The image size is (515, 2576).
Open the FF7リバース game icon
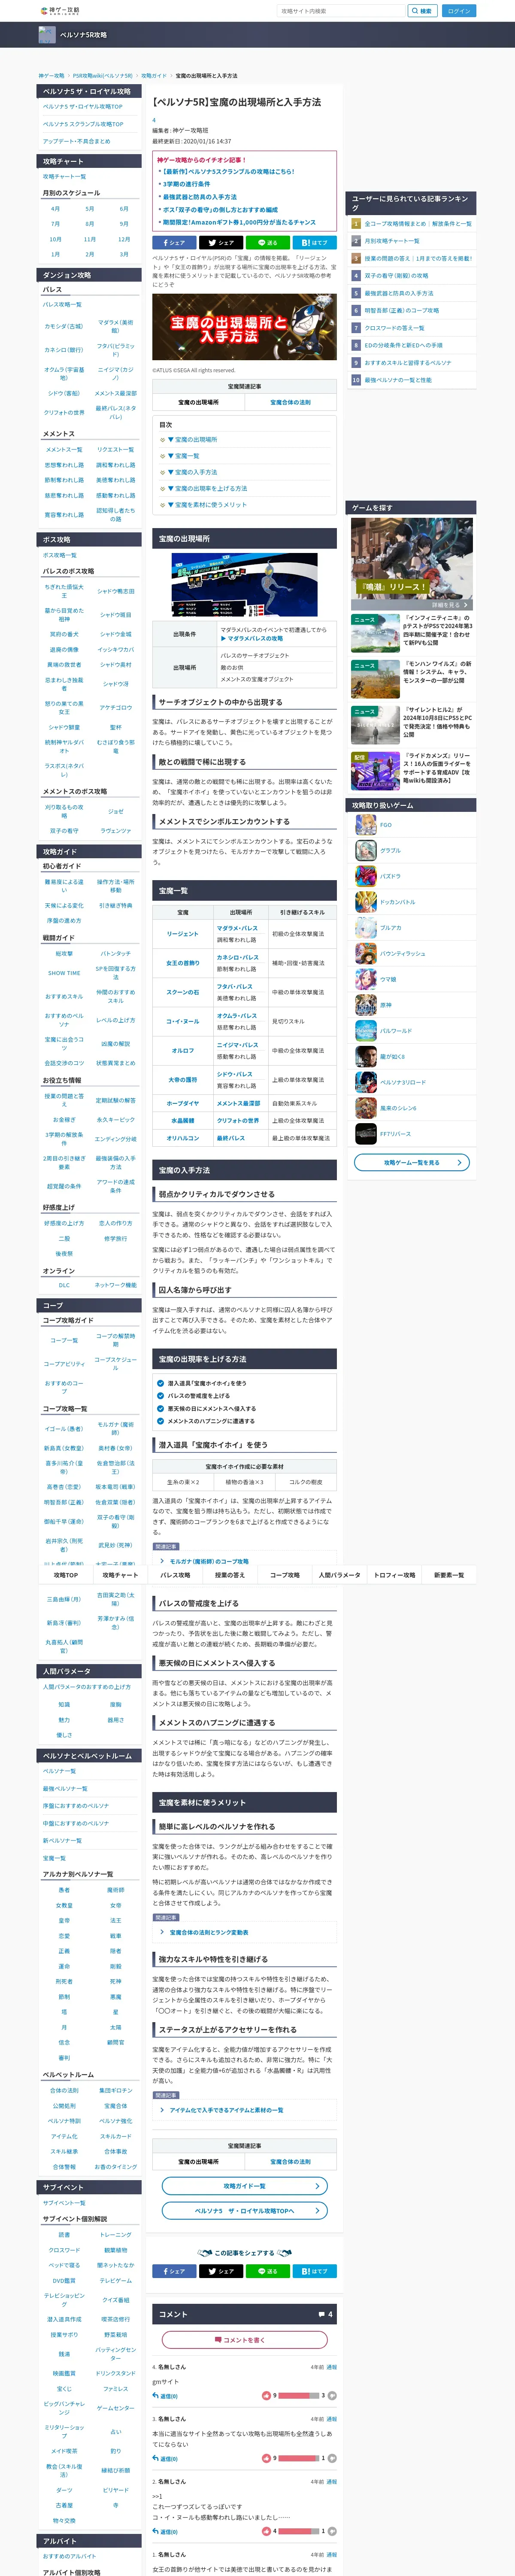click(x=366, y=1134)
